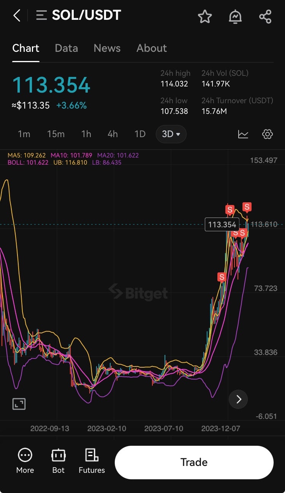Tap the UB: 116.810 label

click(x=70, y=163)
